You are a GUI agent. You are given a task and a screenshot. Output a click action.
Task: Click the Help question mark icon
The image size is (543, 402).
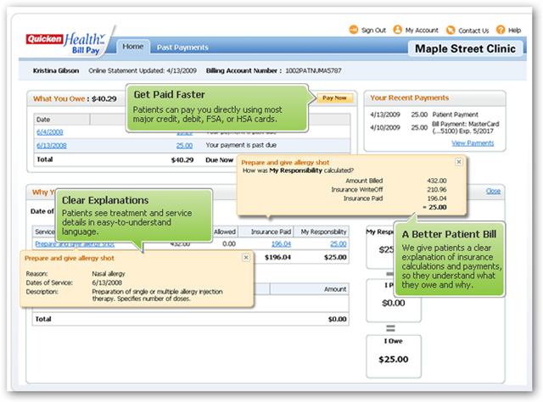(x=501, y=30)
